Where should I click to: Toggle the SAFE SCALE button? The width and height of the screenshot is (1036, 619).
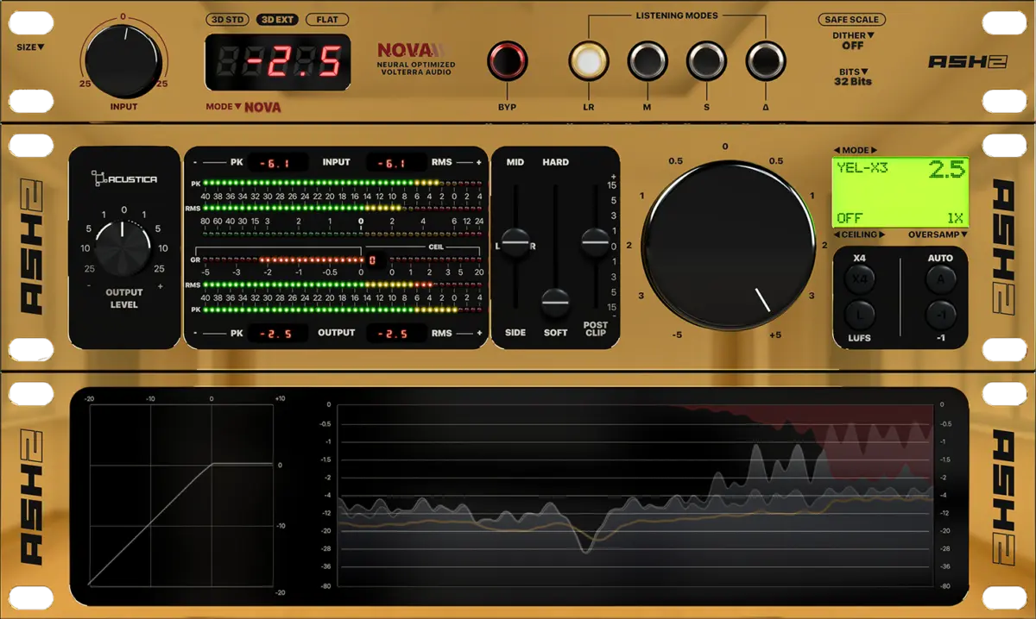[x=852, y=19]
